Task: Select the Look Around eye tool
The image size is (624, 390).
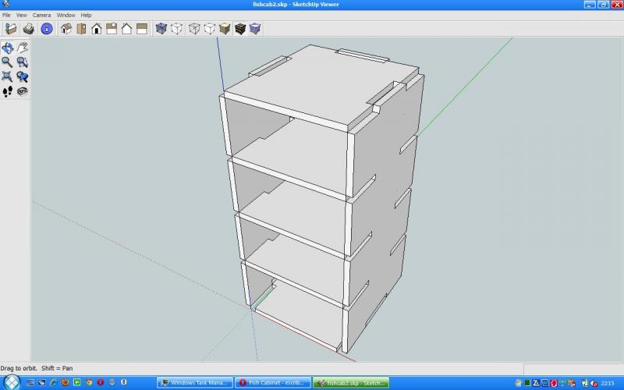Action: click(23, 91)
